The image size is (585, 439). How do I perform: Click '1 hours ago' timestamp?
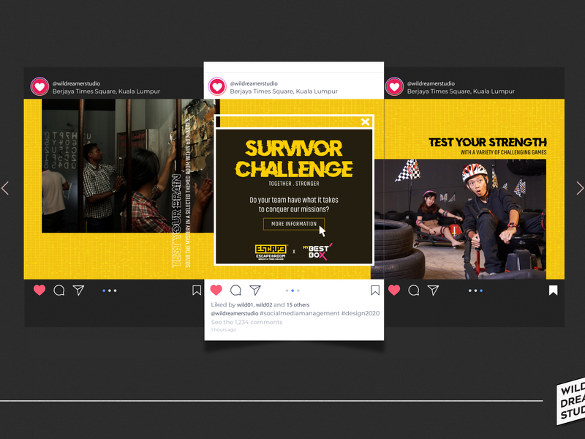pos(224,330)
